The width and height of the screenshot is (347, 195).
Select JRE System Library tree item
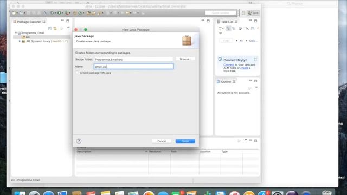click(44, 41)
